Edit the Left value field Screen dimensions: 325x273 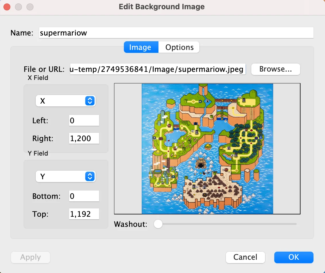pos(84,120)
